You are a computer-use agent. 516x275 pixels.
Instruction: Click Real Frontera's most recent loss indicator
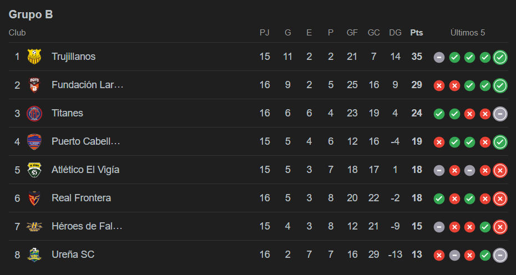point(500,198)
